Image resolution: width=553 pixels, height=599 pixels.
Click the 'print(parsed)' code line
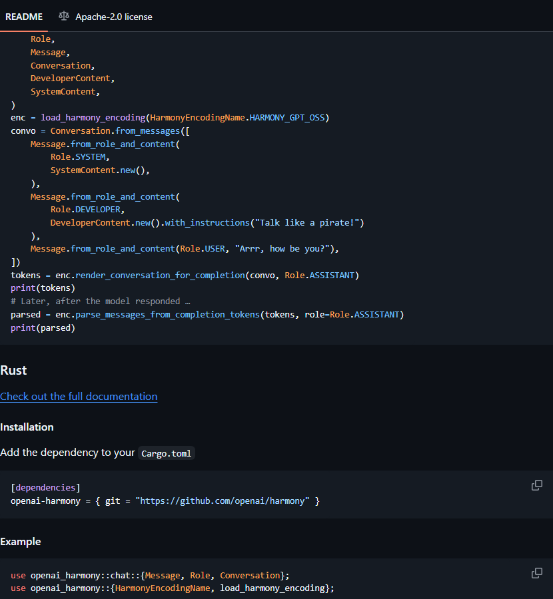43,327
